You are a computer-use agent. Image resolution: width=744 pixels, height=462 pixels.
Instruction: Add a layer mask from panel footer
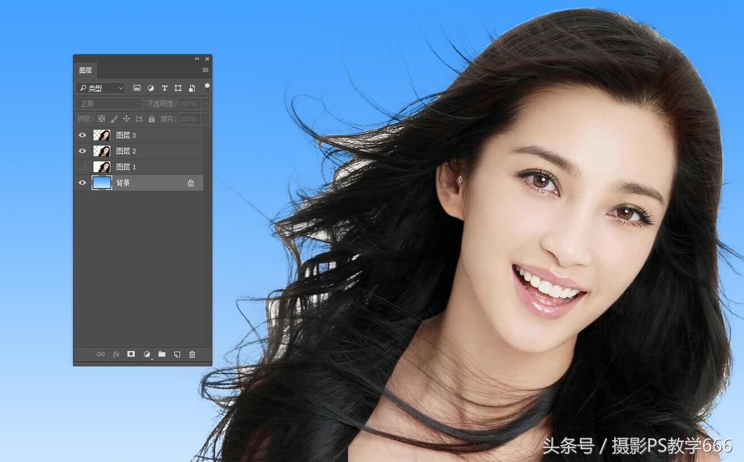(x=131, y=354)
